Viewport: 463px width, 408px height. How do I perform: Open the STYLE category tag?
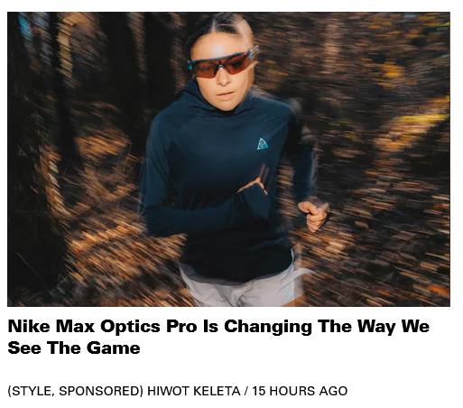pos(32,391)
